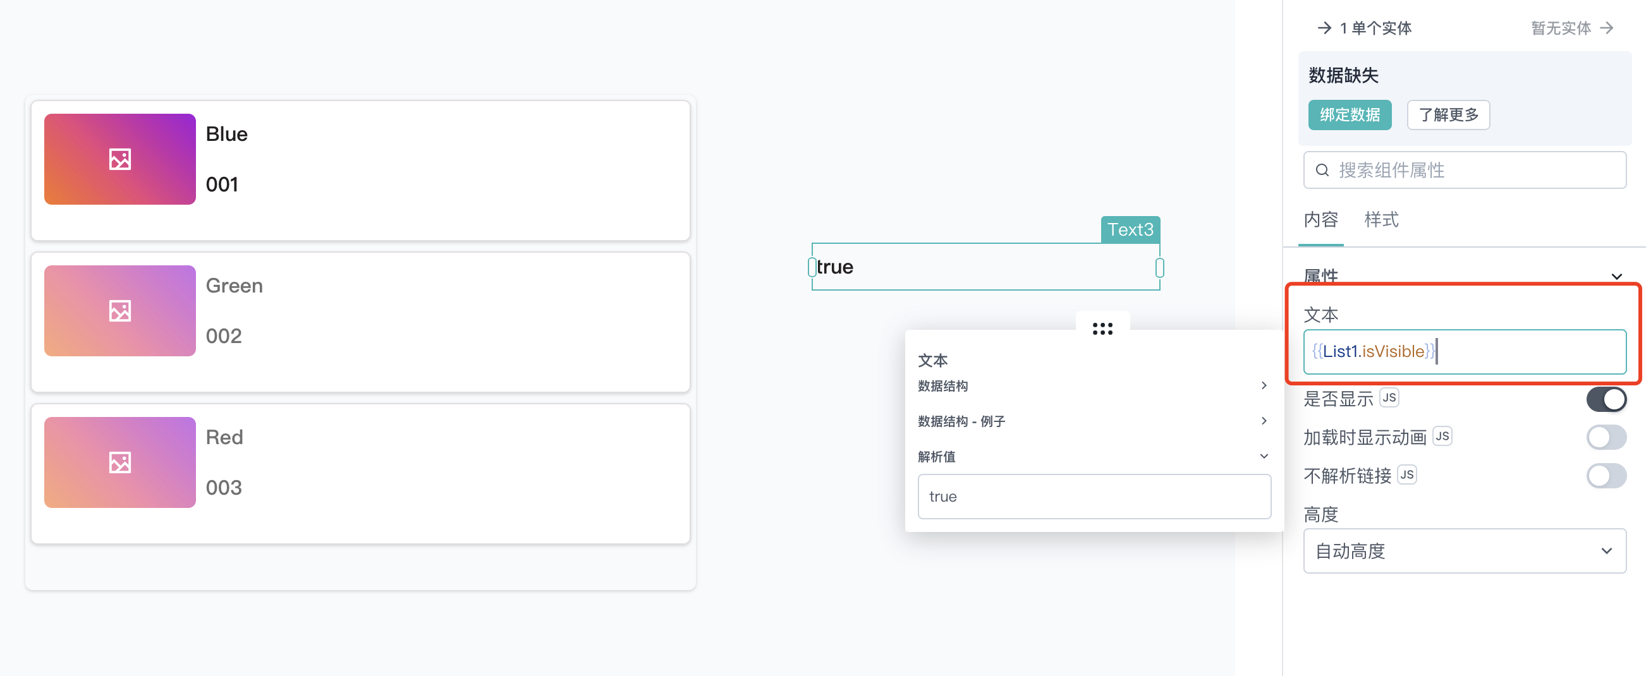
Task: Select the Text3 widget label tag
Action: click(x=1130, y=229)
